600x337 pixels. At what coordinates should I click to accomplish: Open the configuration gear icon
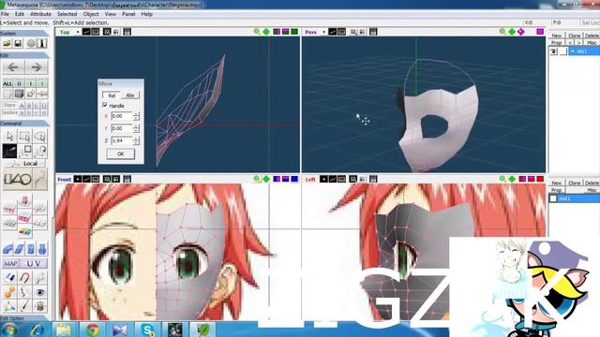[x=31, y=43]
